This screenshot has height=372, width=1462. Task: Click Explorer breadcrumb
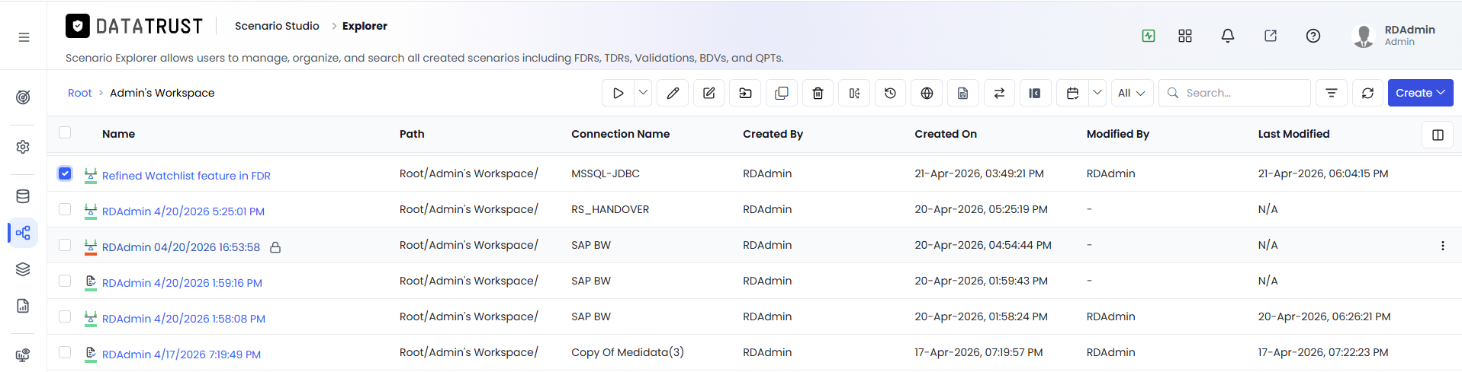pos(365,26)
